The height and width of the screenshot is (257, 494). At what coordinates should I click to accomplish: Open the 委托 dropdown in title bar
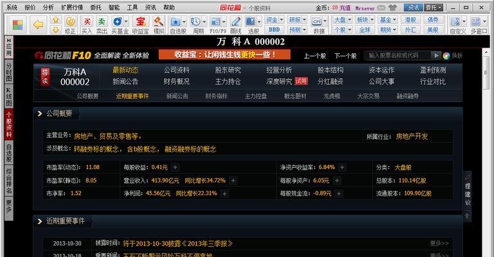coord(434,8)
